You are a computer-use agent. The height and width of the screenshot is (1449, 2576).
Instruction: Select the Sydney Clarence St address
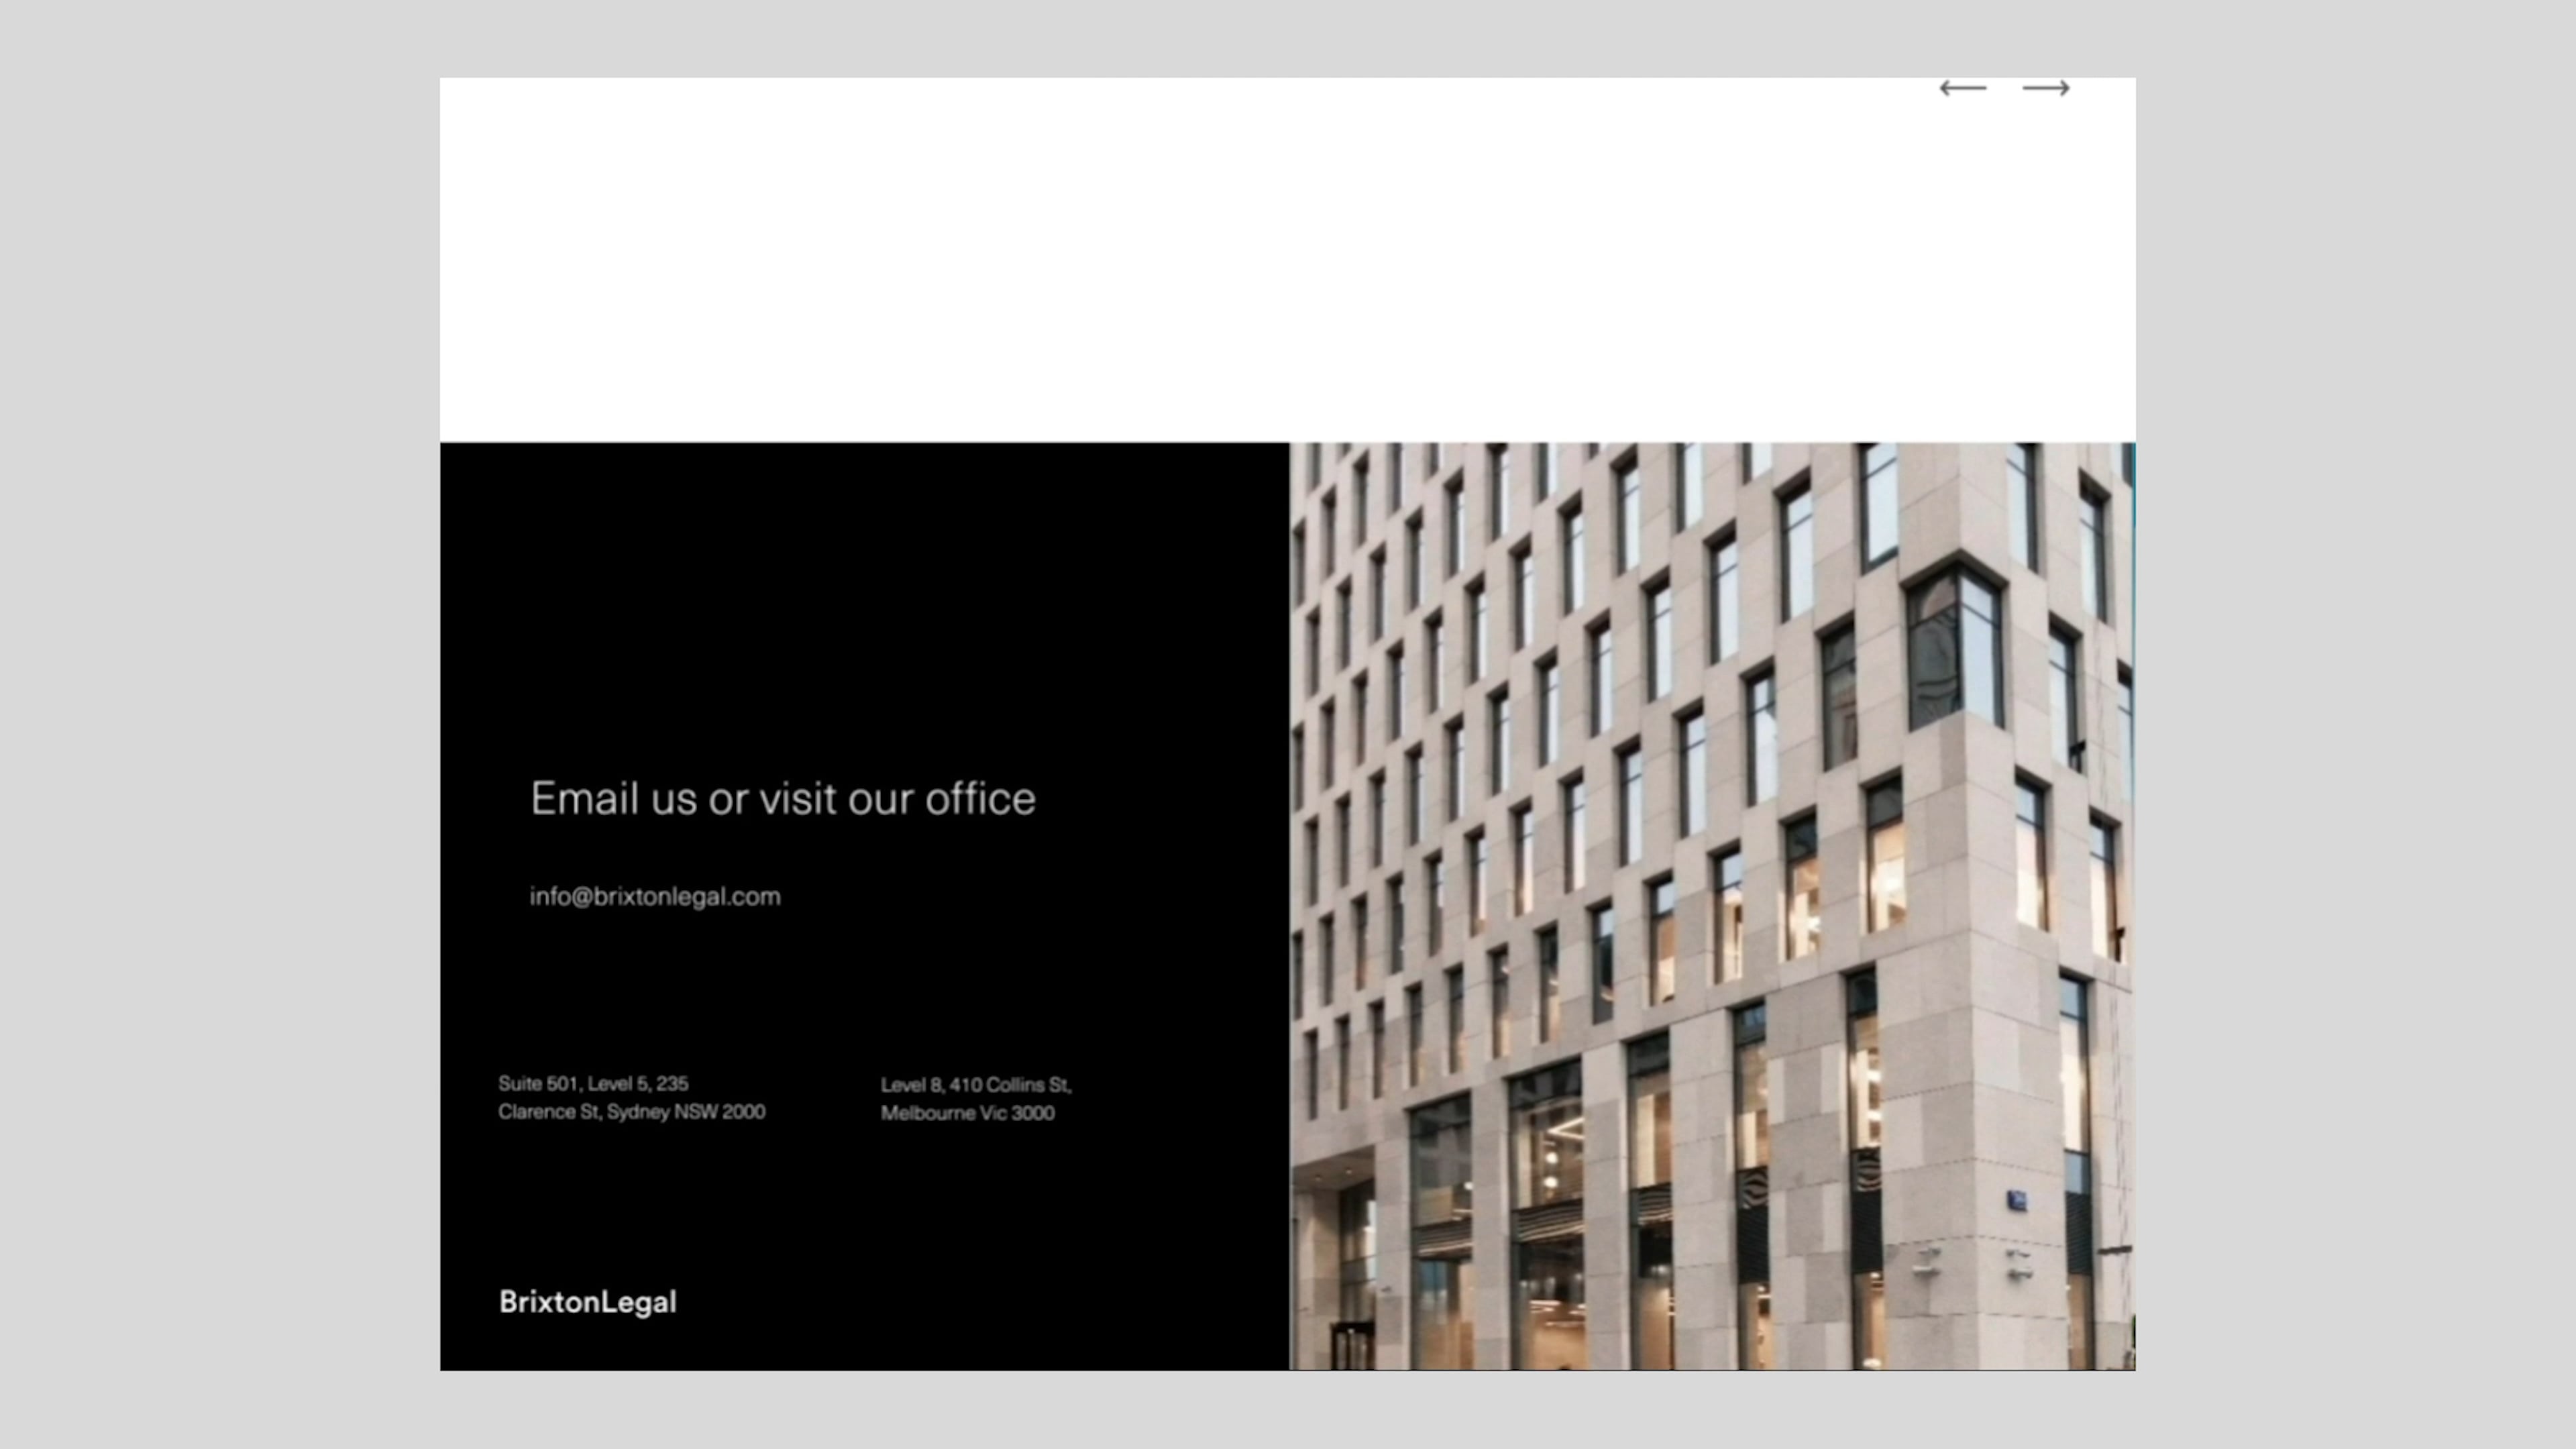click(632, 1097)
